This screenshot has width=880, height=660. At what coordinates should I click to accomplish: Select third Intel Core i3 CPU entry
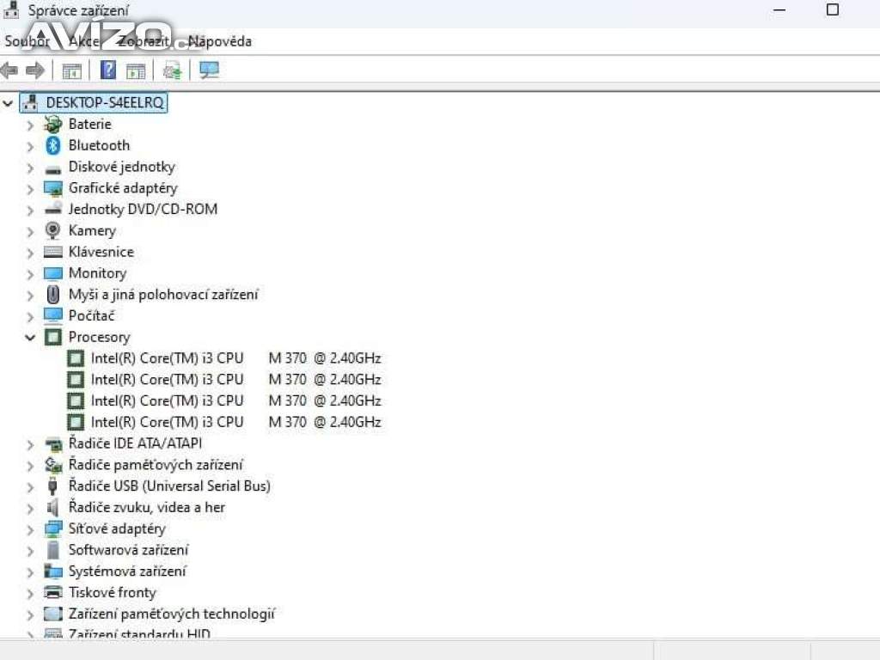point(235,400)
